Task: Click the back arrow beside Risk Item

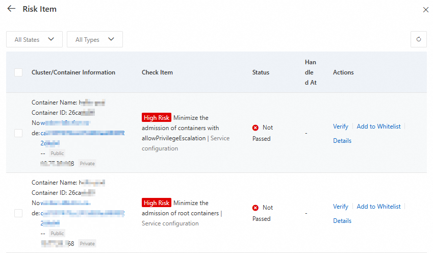Action: [x=11, y=9]
